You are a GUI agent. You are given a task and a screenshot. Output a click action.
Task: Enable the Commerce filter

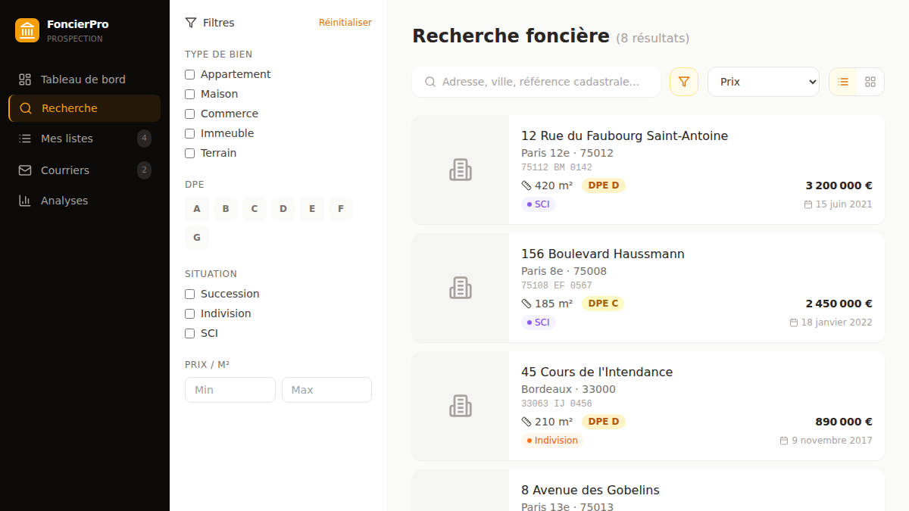click(x=190, y=114)
